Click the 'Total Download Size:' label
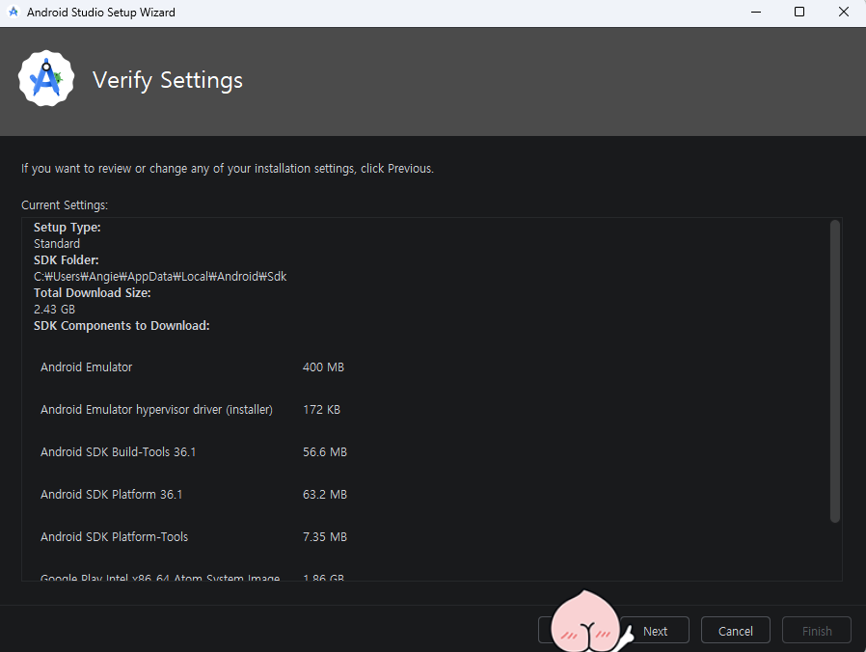The image size is (866, 652). point(93,293)
